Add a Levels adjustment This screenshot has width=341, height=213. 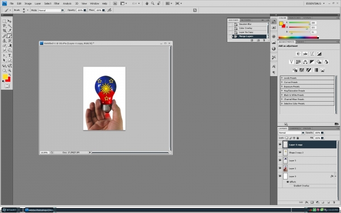click(x=305, y=54)
